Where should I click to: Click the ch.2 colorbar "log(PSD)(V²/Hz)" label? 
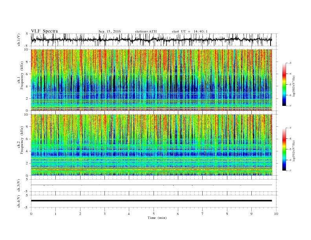[294, 151]
